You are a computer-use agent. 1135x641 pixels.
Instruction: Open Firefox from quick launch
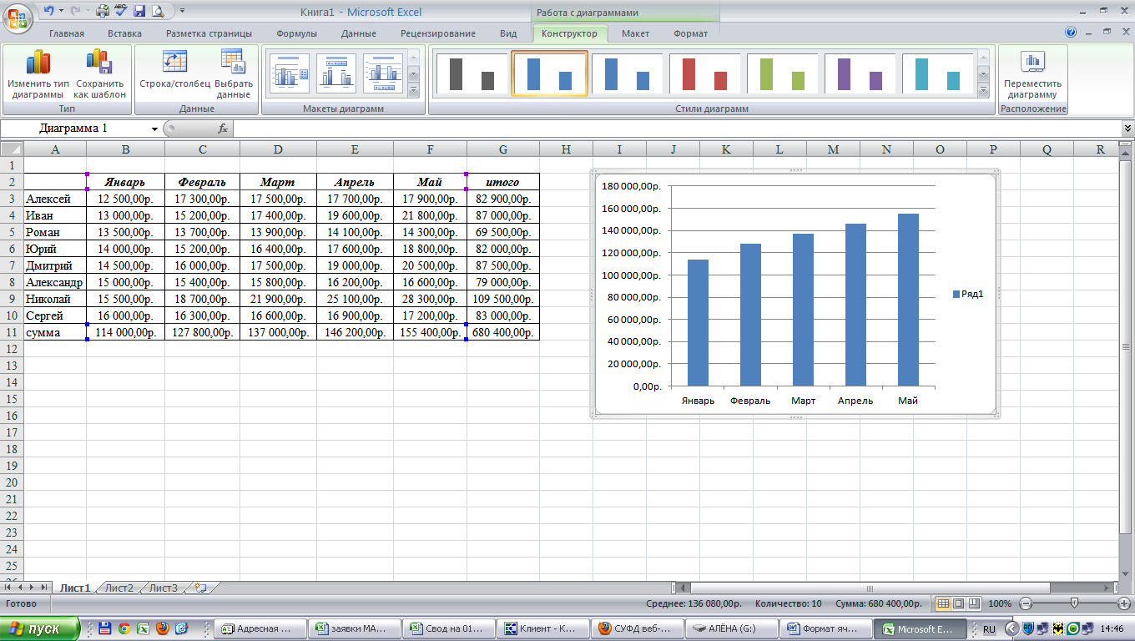click(162, 628)
